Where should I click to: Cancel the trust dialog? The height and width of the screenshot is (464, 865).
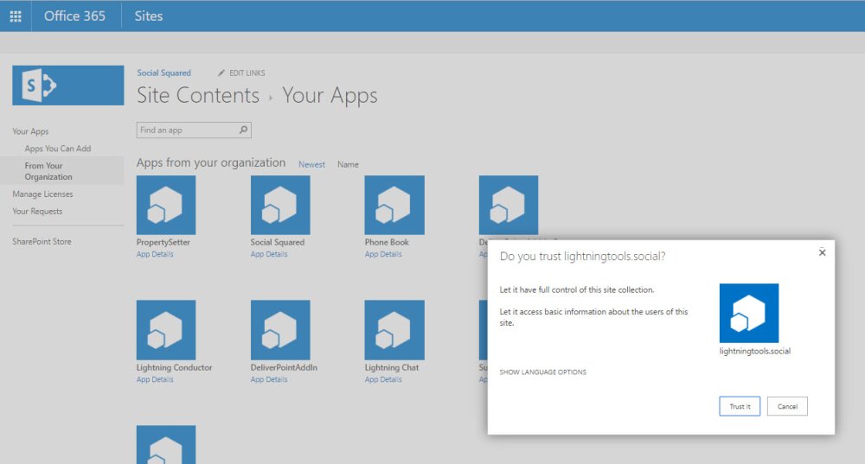point(787,406)
